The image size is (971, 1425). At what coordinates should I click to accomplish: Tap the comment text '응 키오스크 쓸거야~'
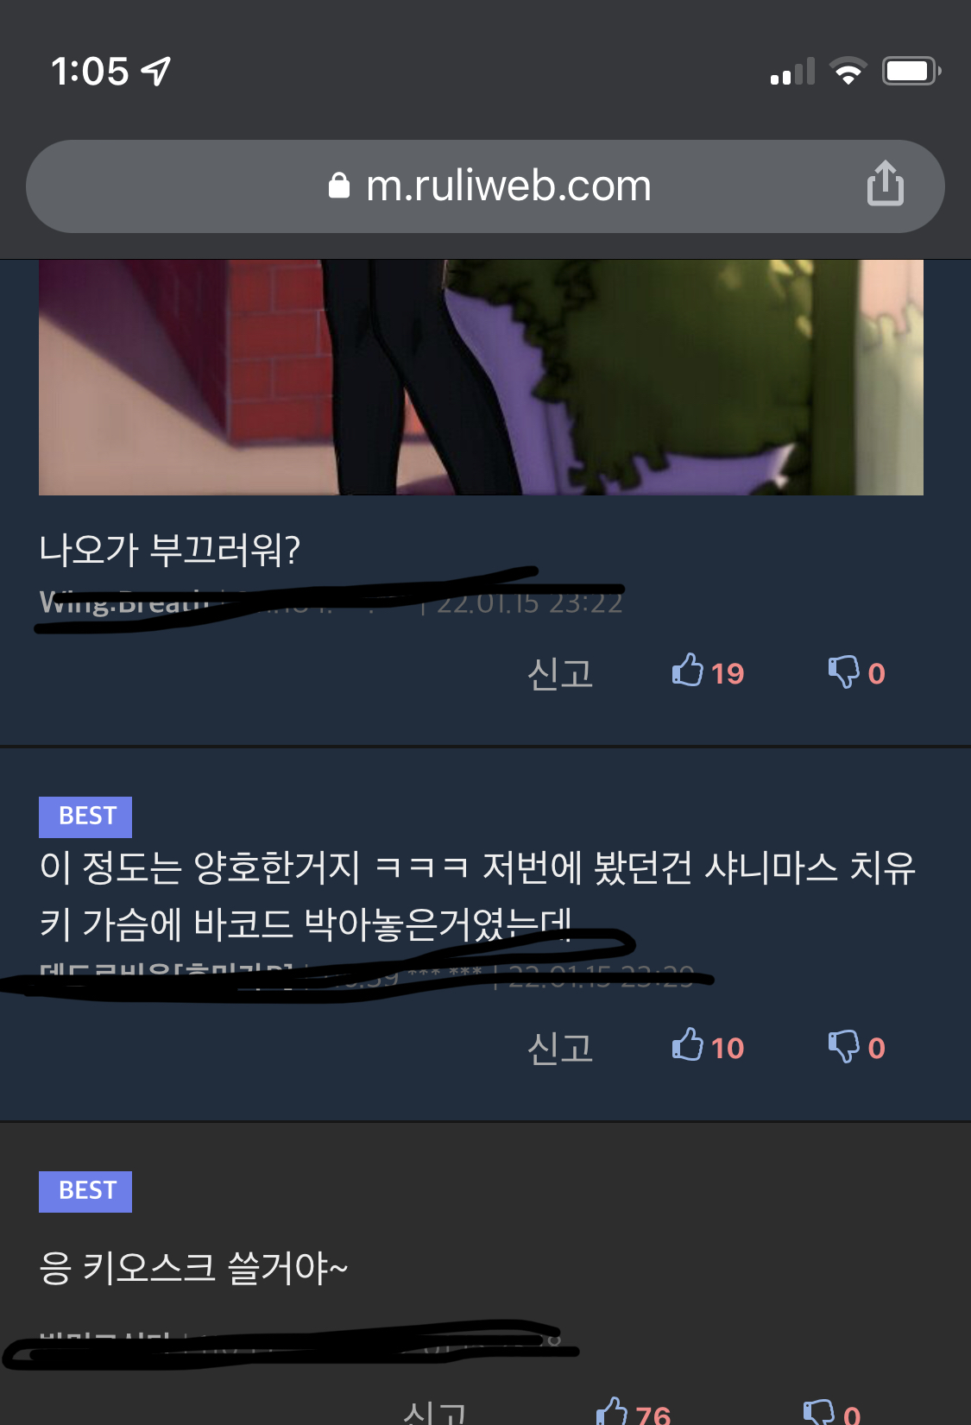pos(193,1268)
